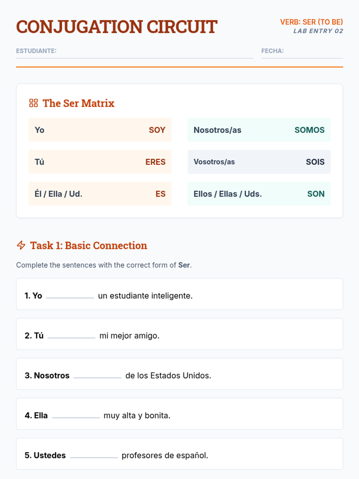
Task: Click the "LAB ENTRY 02" label
Action: coord(318,31)
